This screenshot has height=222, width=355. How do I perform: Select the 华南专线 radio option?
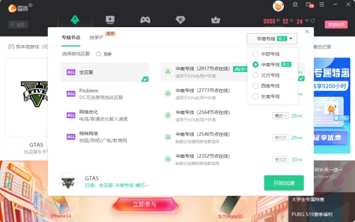click(256, 64)
